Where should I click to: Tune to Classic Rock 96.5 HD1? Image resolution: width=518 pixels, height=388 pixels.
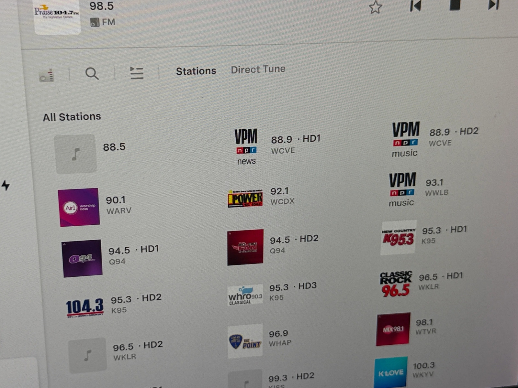point(396,284)
